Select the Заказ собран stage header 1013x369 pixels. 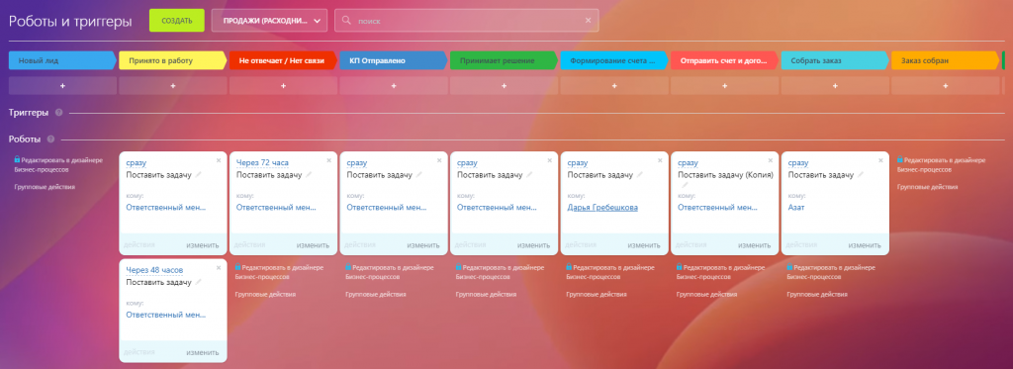[x=946, y=60]
